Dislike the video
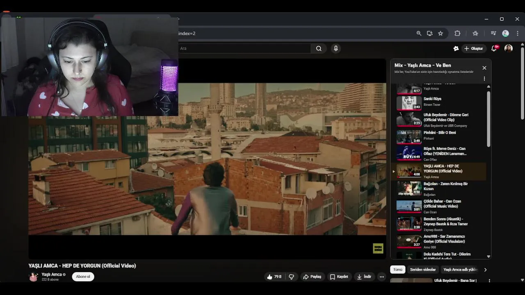 point(292,277)
